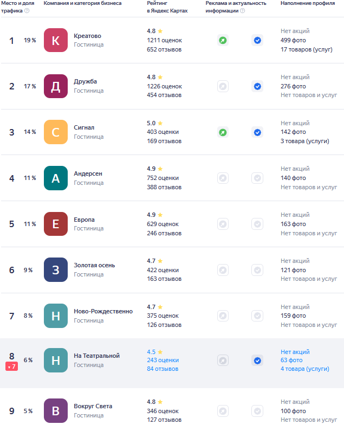Open the 84 отзывов link for На Театральной

(x=163, y=369)
